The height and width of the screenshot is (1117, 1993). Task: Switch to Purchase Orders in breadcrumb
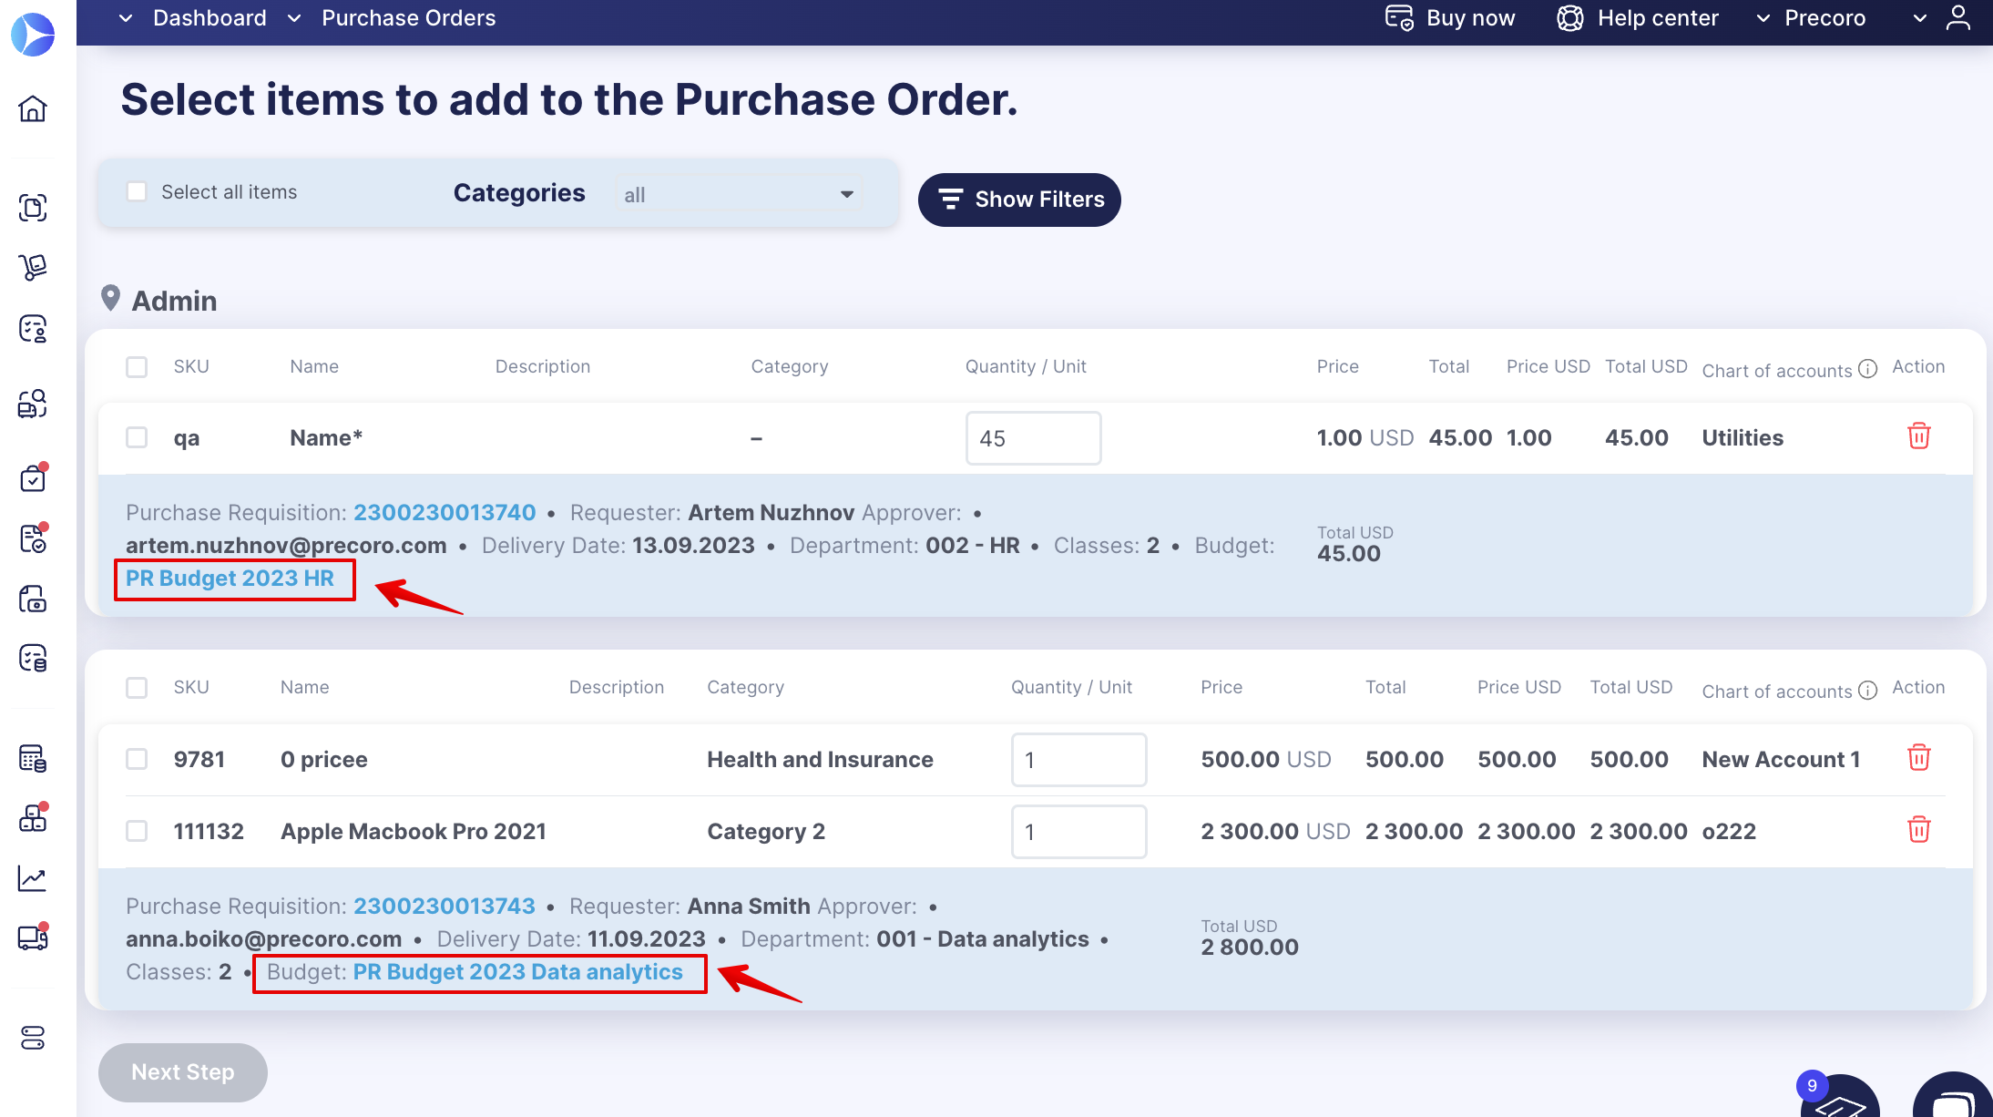coord(408,17)
